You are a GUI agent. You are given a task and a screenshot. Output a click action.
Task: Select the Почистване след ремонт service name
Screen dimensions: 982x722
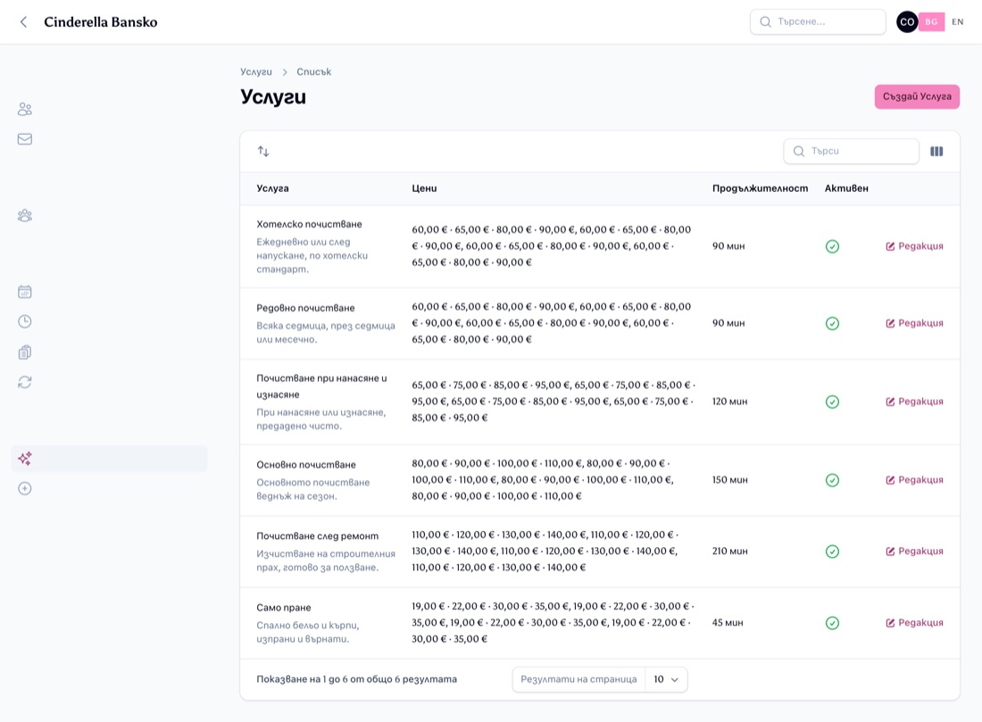click(318, 536)
